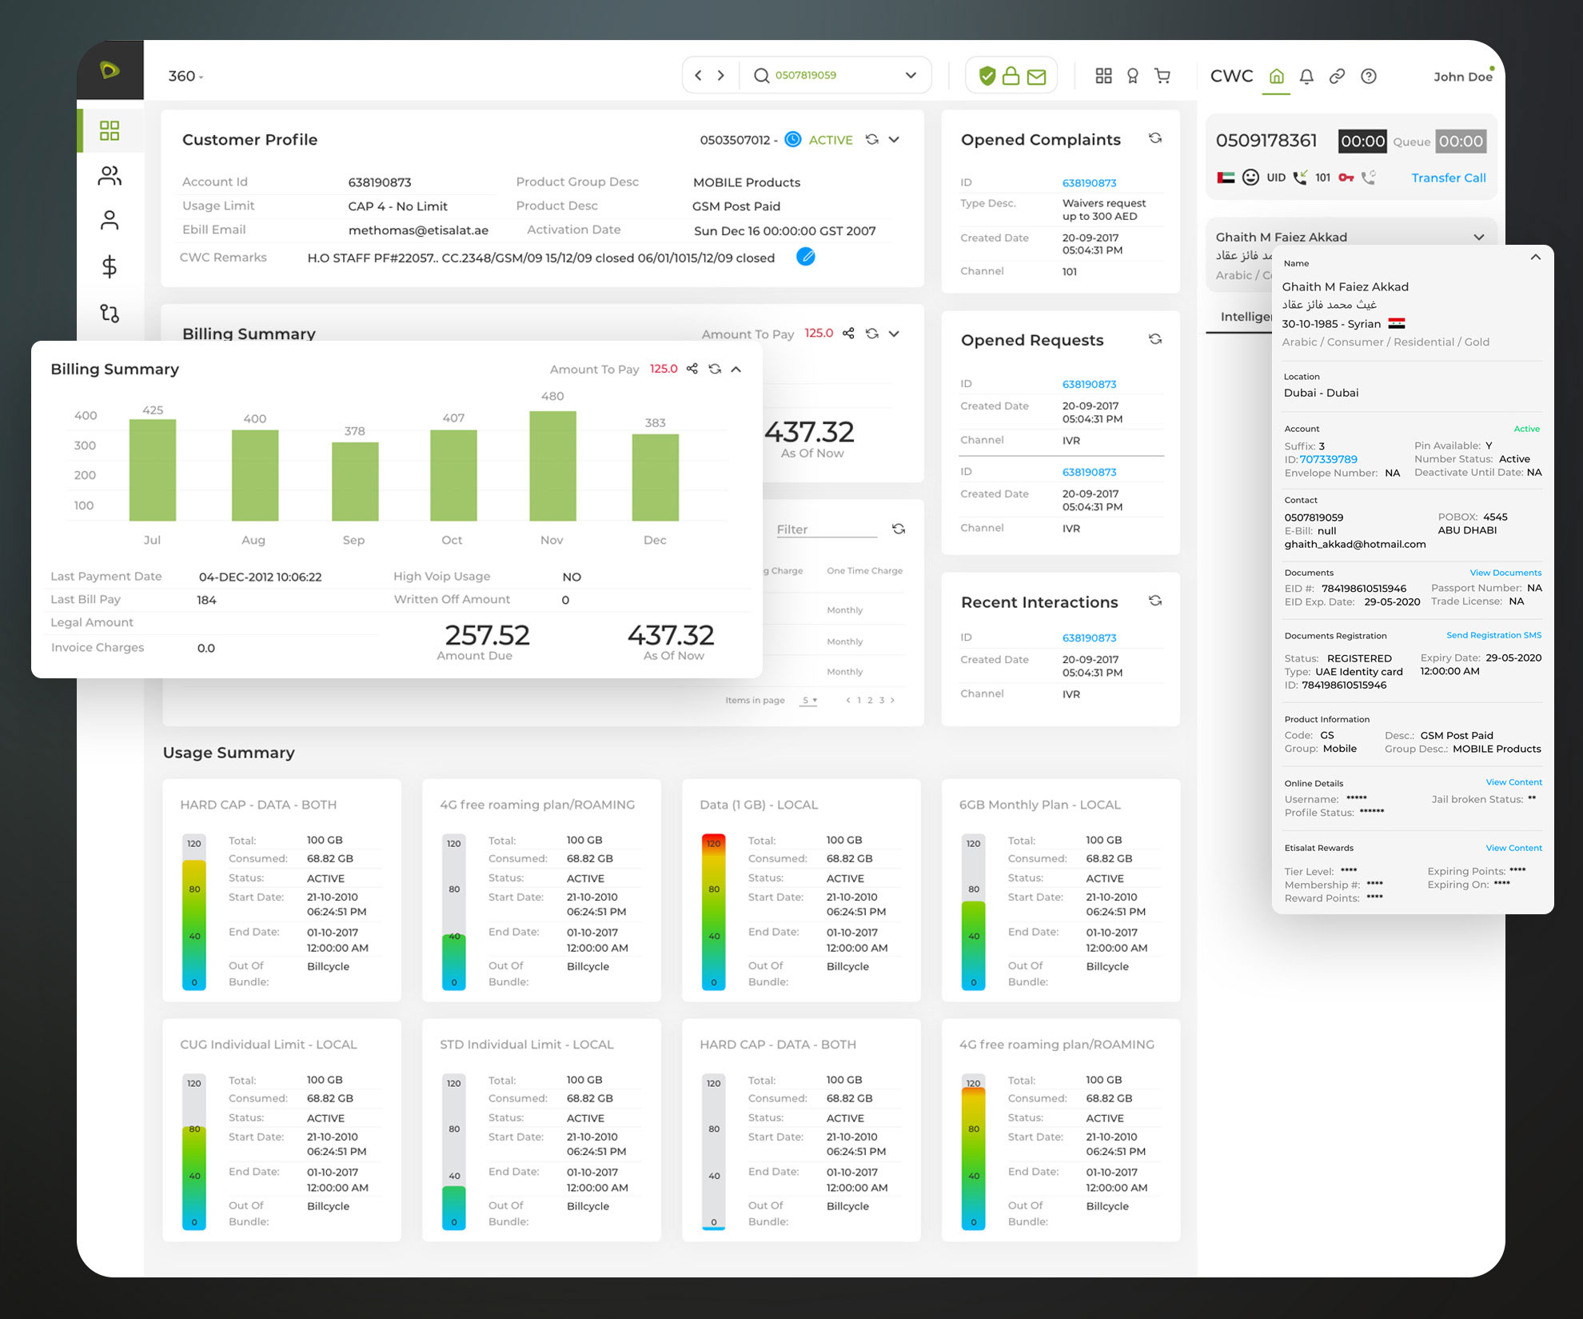Screen dimensions: 1583x1319
Task: Open ID 638190873 in Recent Interactions
Action: tap(1089, 638)
